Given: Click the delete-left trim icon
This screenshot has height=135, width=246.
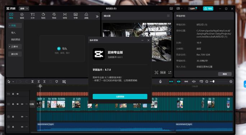Looking at the screenshot, I should 38,82.
